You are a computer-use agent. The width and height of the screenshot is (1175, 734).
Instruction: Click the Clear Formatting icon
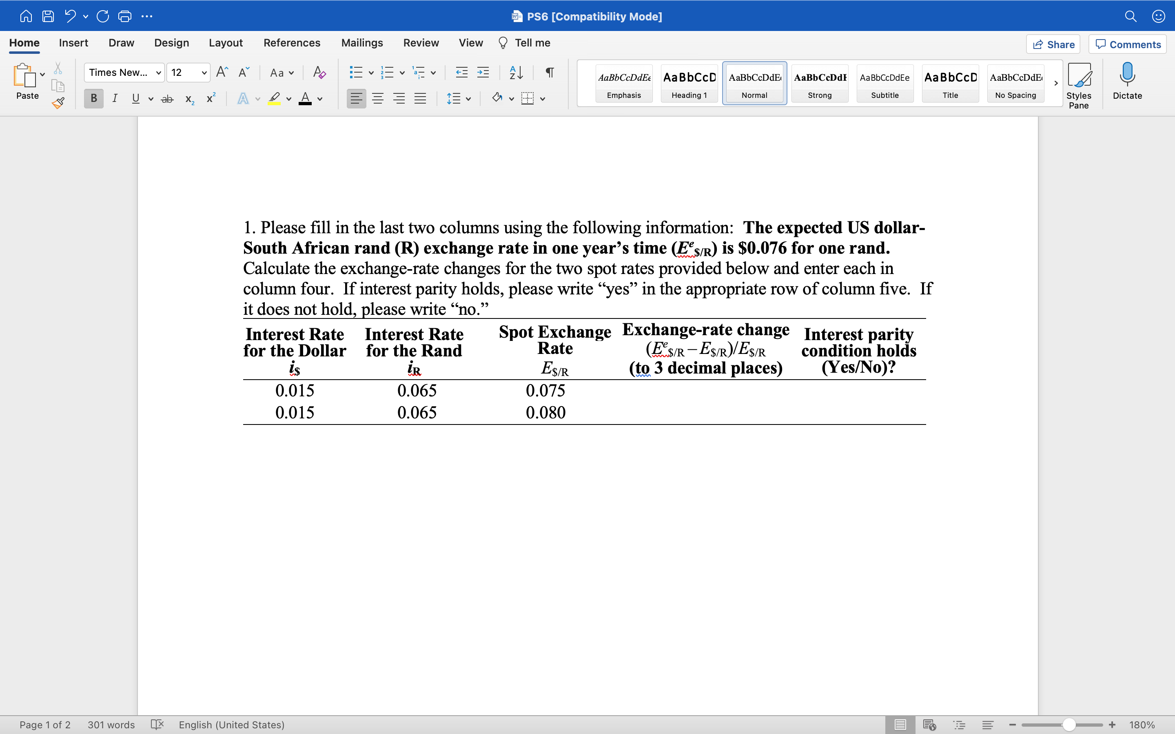pyautogui.click(x=319, y=73)
